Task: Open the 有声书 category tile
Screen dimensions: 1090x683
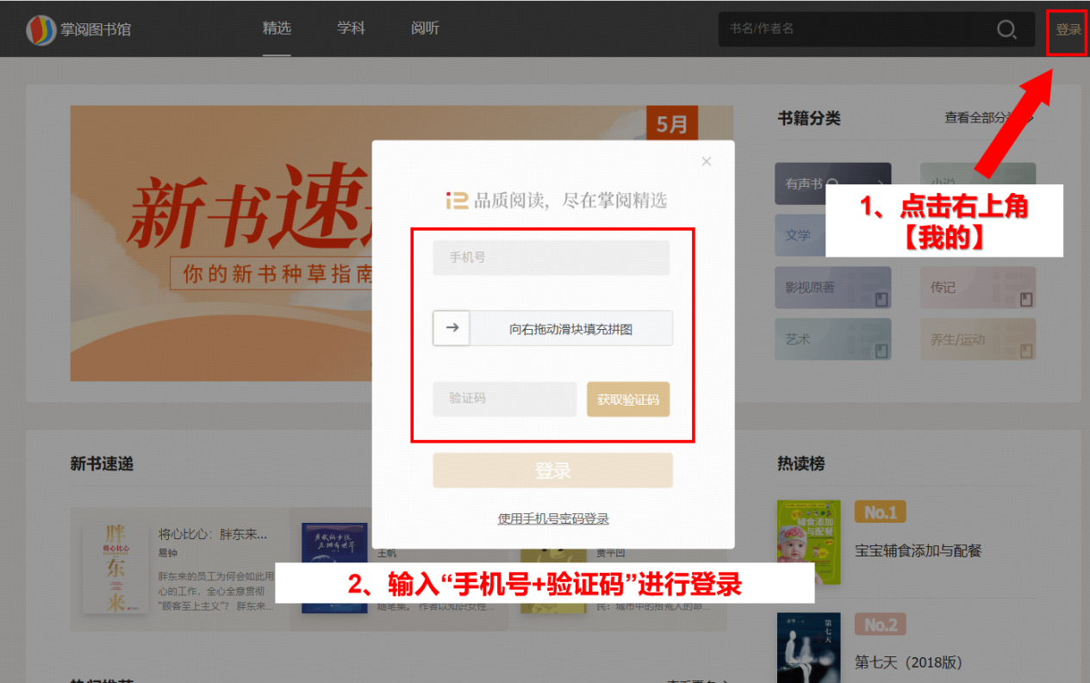Action: [832, 183]
